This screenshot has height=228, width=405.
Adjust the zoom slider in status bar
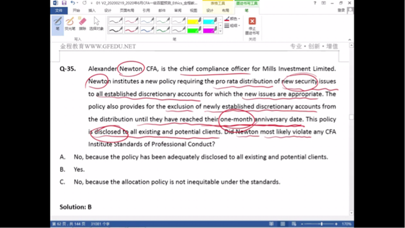pyautogui.click(x=321, y=224)
